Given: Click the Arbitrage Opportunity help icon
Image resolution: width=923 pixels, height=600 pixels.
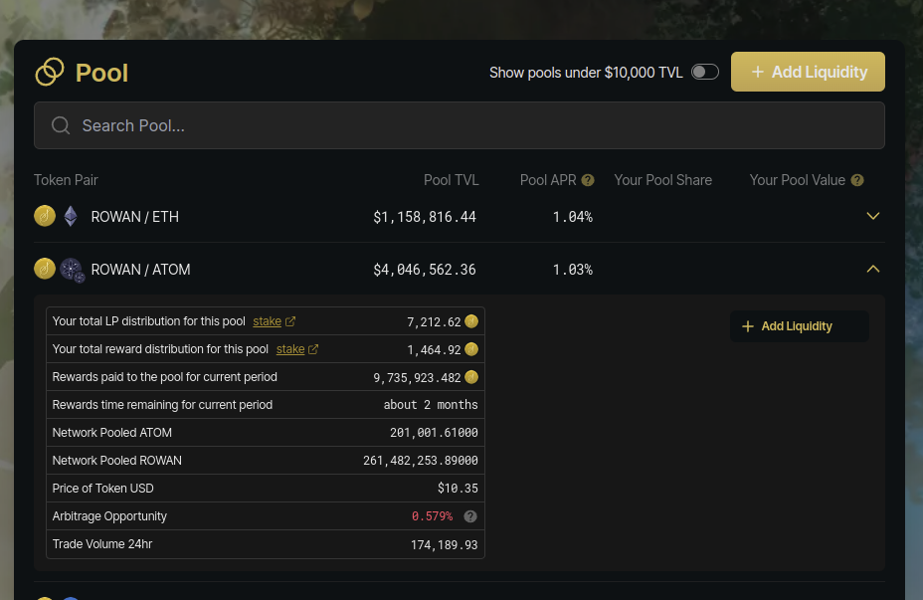Looking at the screenshot, I should point(469,516).
